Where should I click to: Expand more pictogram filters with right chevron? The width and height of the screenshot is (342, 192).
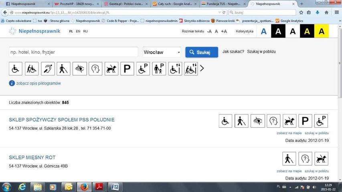pyautogui.click(x=202, y=68)
